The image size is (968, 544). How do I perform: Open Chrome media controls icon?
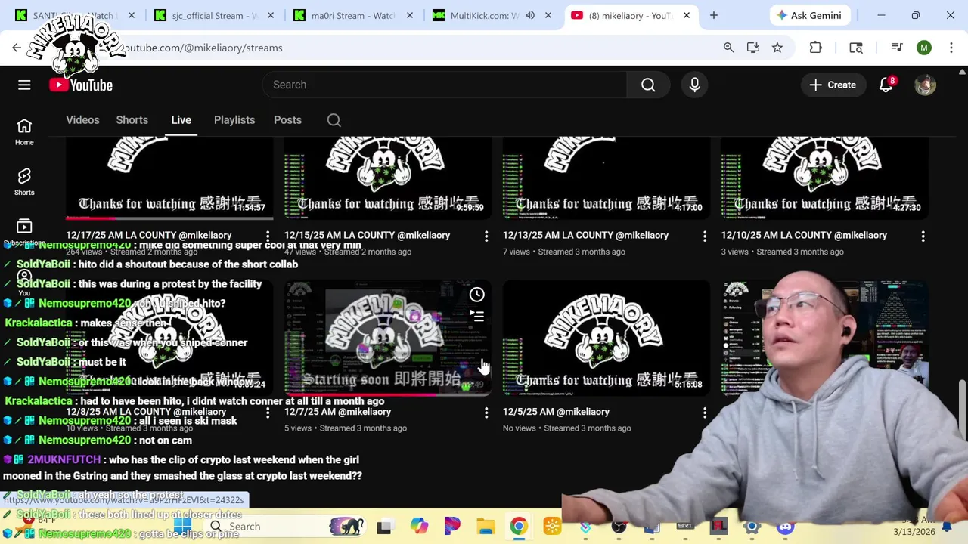click(x=897, y=48)
